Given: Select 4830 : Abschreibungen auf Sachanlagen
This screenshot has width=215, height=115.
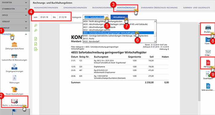Looking at the screenshot, I should coord(118,24).
